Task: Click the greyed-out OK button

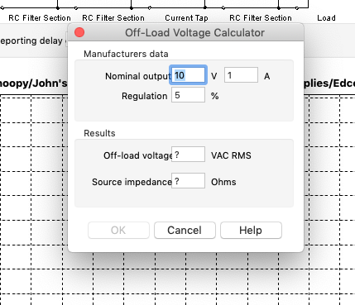Action: pos(118,230)
